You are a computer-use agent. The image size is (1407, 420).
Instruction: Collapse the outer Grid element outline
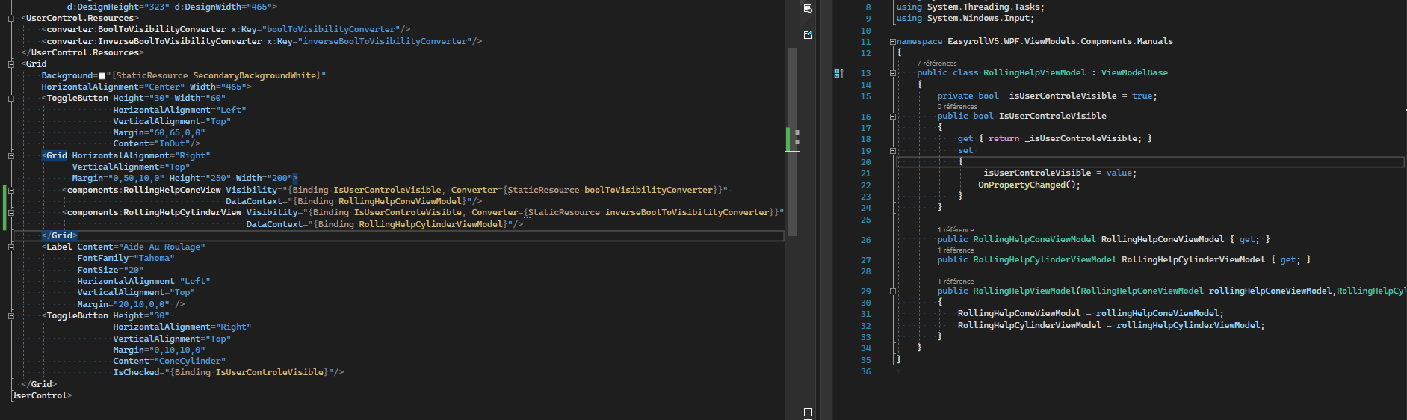[11, 64]
